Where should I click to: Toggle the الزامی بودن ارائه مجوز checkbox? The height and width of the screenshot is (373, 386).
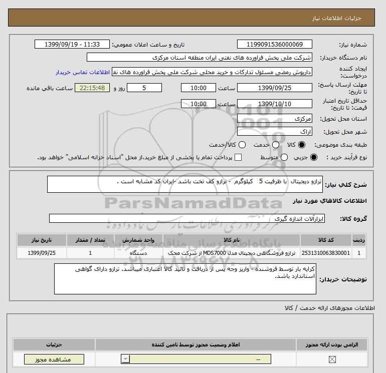[x=332, y=359]
